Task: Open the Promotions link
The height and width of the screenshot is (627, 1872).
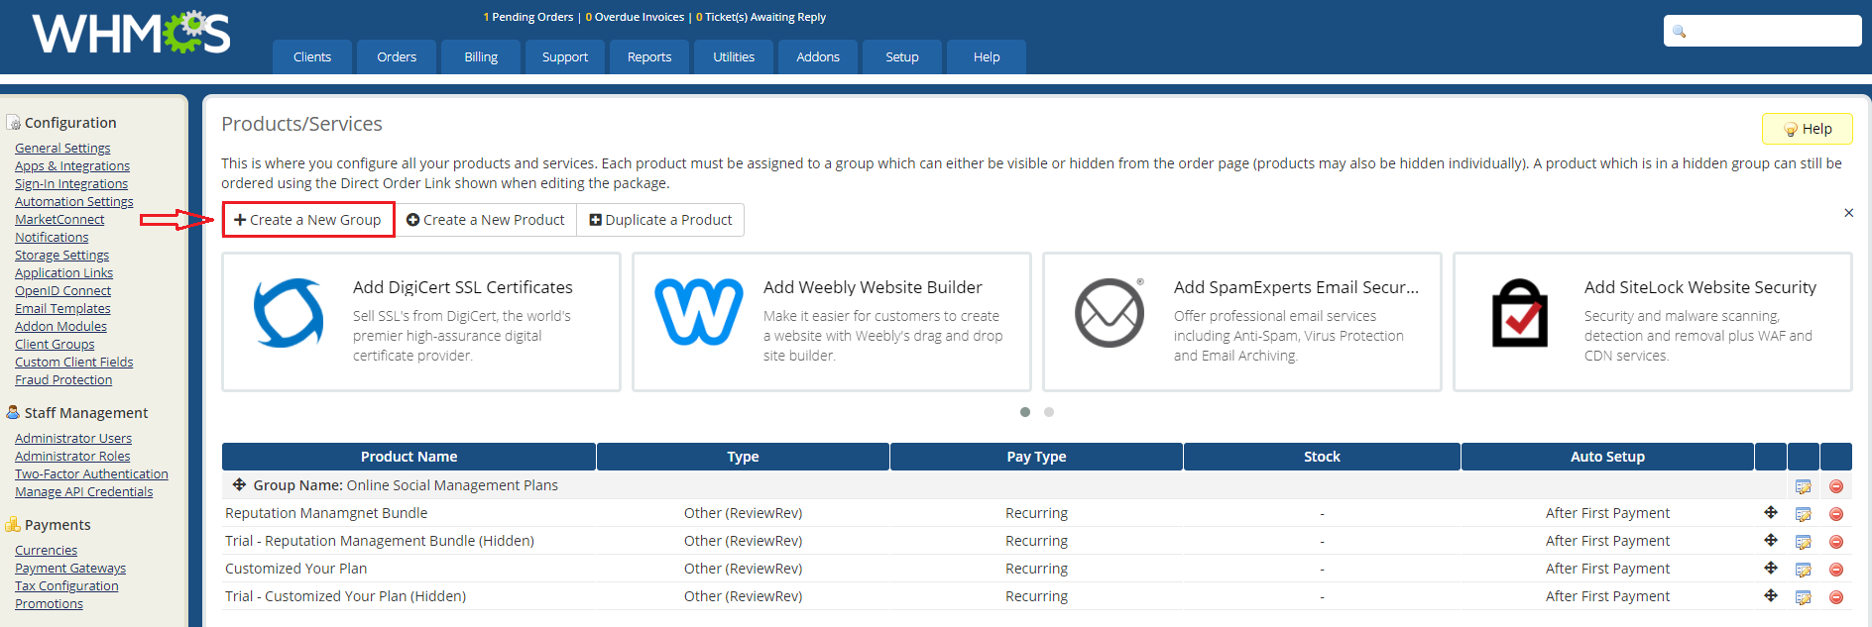Action: [x=49, y=603]
